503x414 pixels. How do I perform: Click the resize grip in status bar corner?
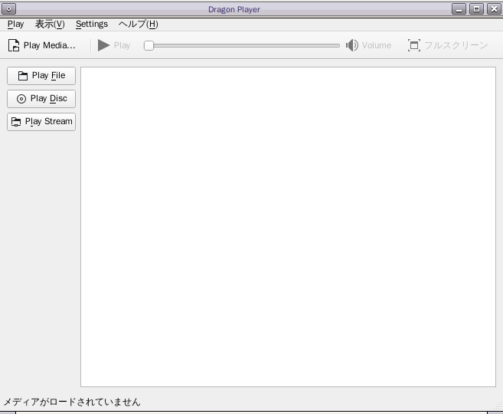[x=499, y=406]
